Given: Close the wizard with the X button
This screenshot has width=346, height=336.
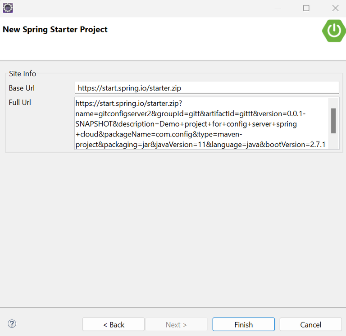Looking at the screenshot, I should pos(335,8).
